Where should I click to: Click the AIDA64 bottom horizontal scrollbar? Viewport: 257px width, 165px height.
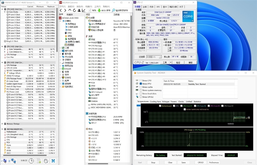coord(98,163)
